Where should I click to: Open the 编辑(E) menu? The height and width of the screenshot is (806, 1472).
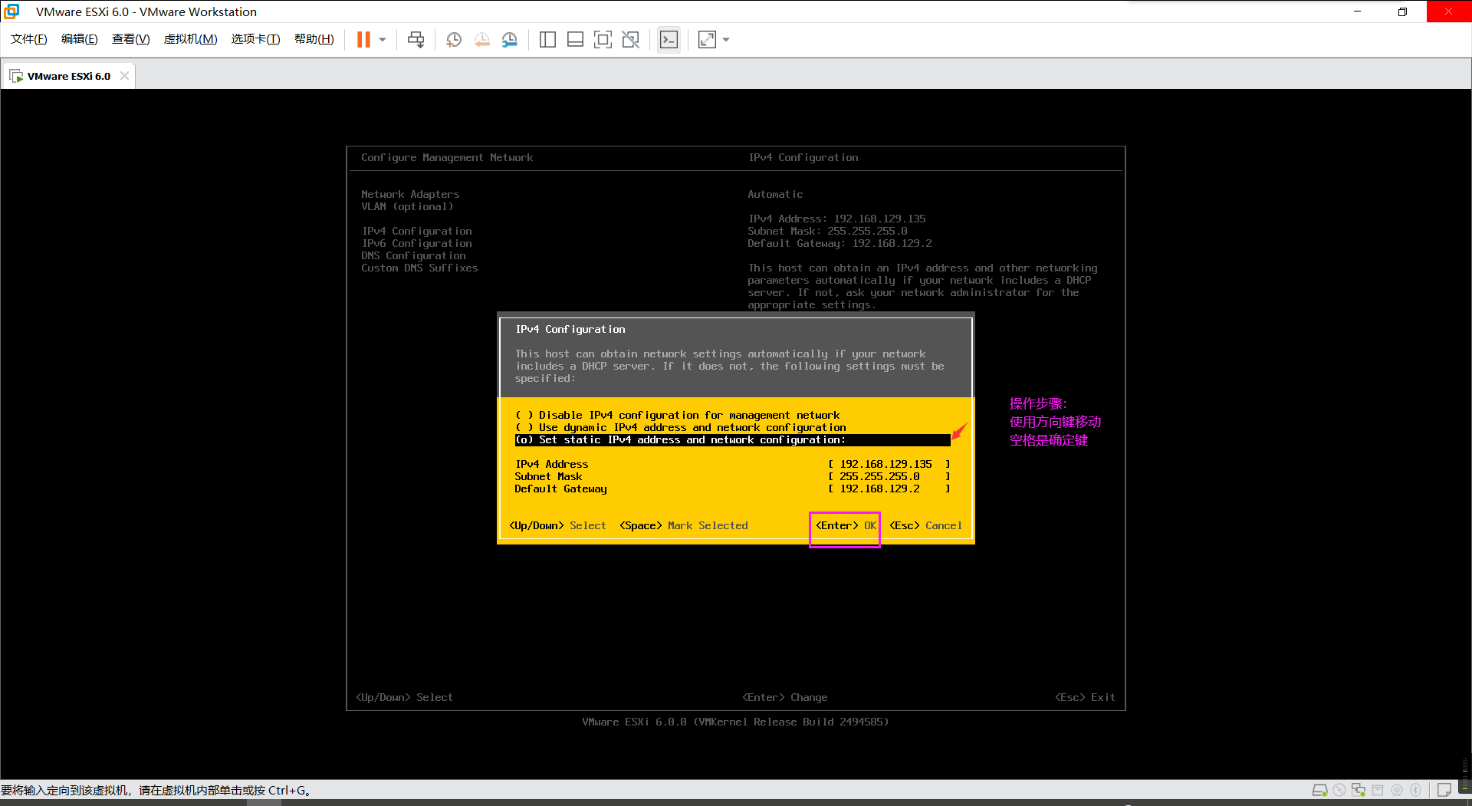80,39
